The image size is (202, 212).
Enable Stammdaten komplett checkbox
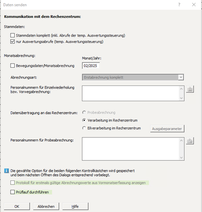pos(12,36)
